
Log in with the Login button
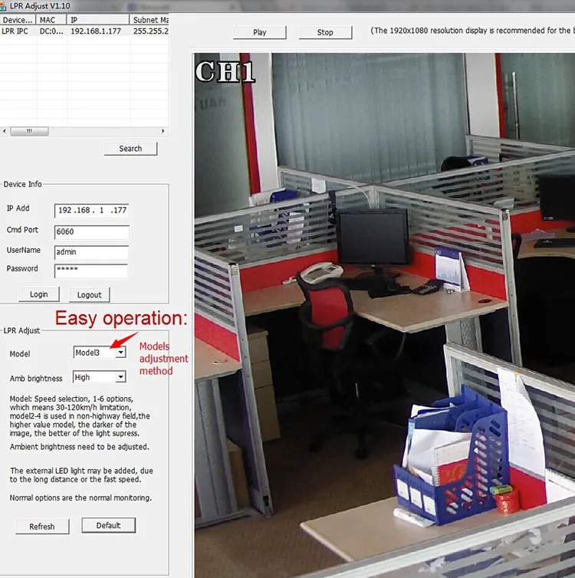coord(38,294)
